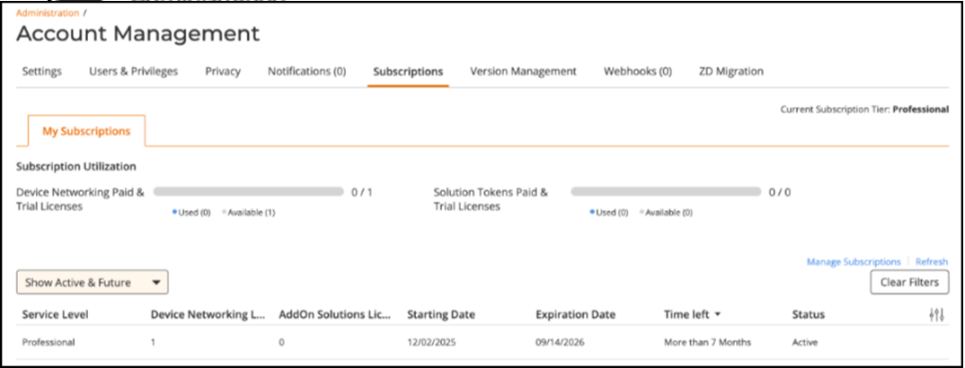Go to the Privacy tab
965x368 pixels.
tap(223, 72)
